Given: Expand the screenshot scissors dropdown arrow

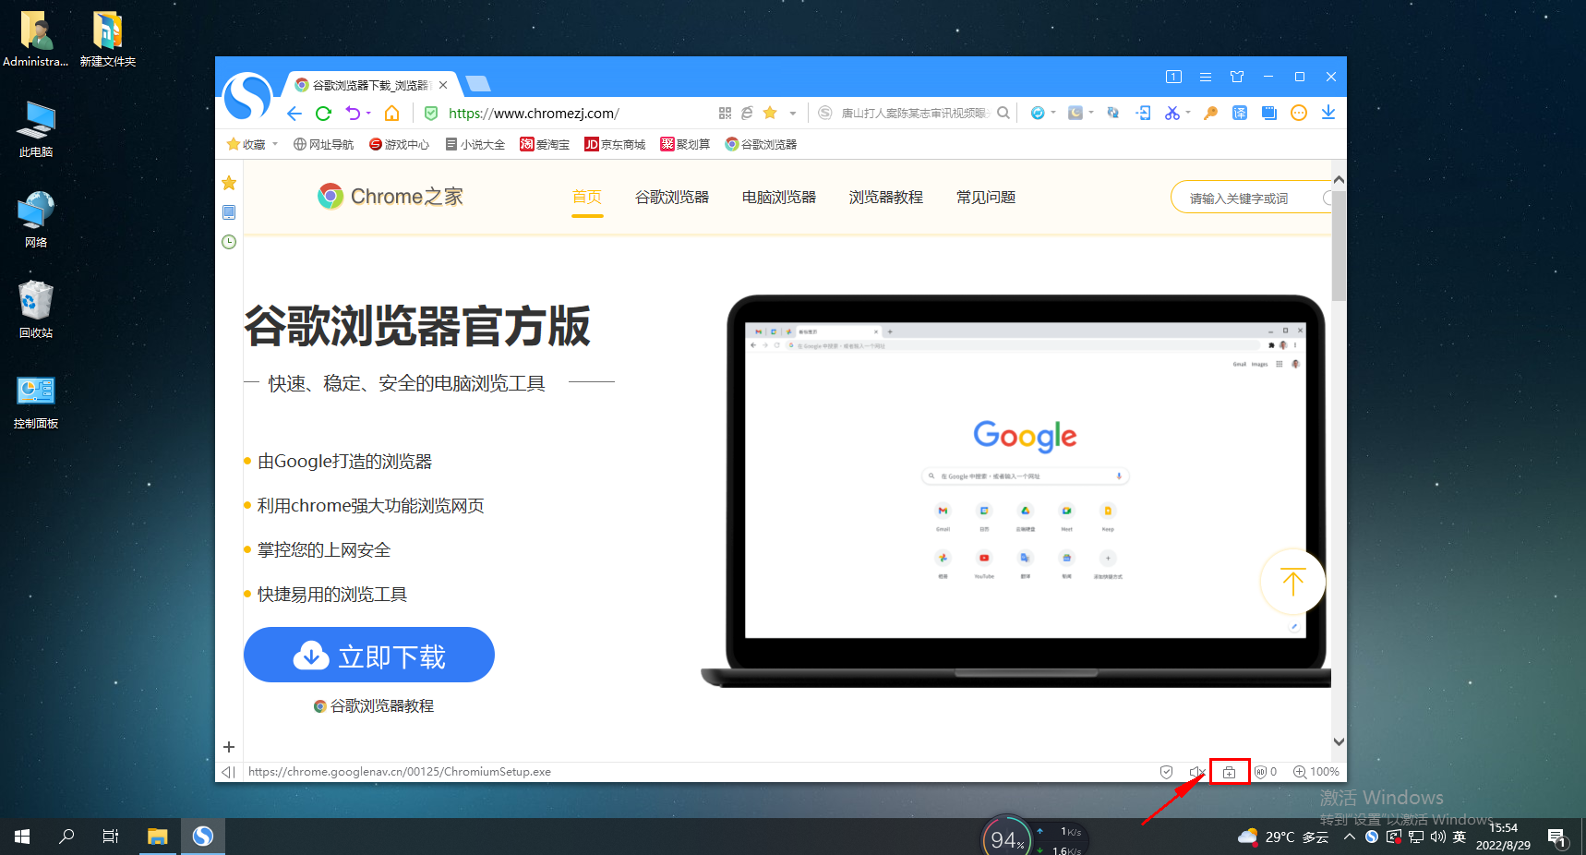Looking at the screenshot, I should (1188, 113).
